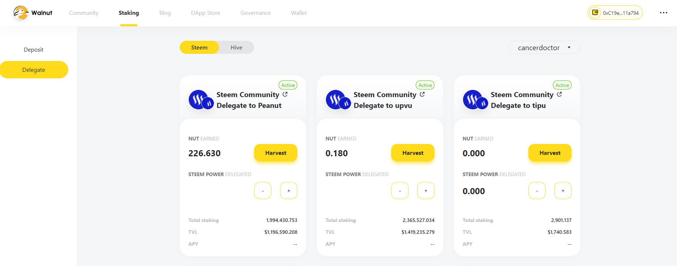The height and width of the screenshot is (266, 677).
Task: Open external link icon on tipu card
Action: (559, 94)
